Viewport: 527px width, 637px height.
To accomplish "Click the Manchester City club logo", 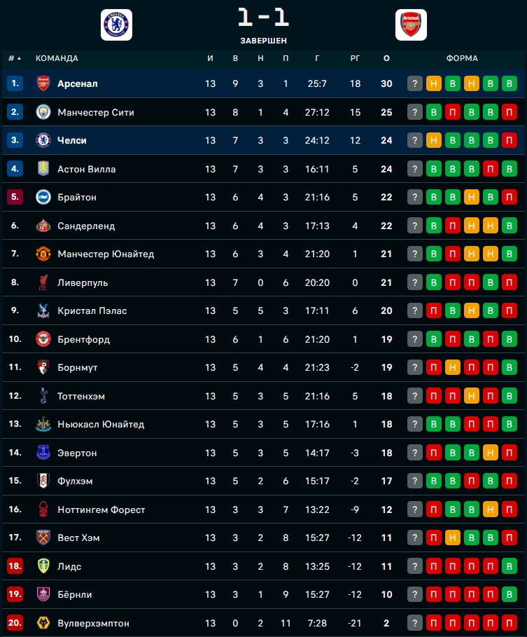I will (43, 112).
